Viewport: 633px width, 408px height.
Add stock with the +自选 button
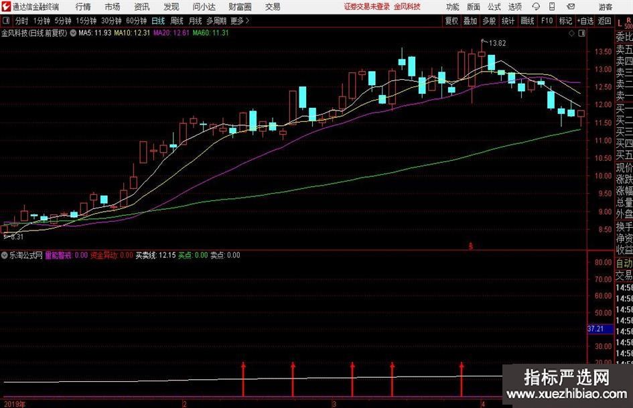[585, 21]
